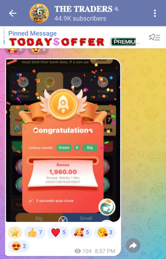Open THE TRADERS channel avatar
The width and height of the screenshot is (166, 259).
(39, 13)
